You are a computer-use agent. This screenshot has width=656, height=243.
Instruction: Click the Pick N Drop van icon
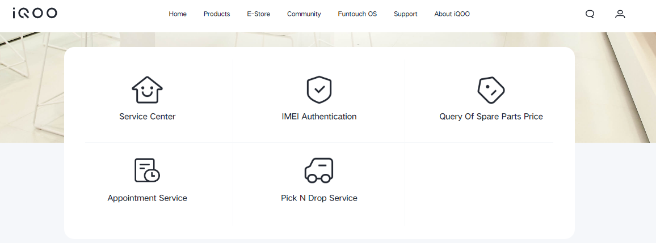coord(319,170)
